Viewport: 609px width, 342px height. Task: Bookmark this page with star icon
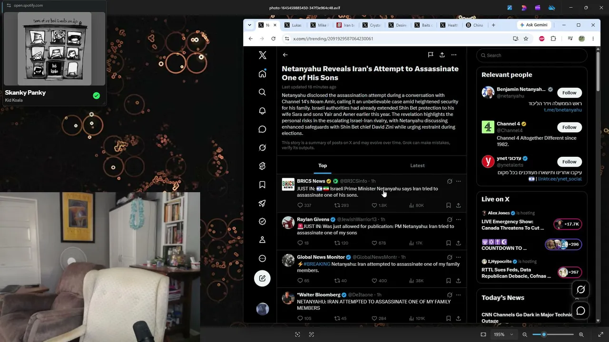tap(526, 38)
